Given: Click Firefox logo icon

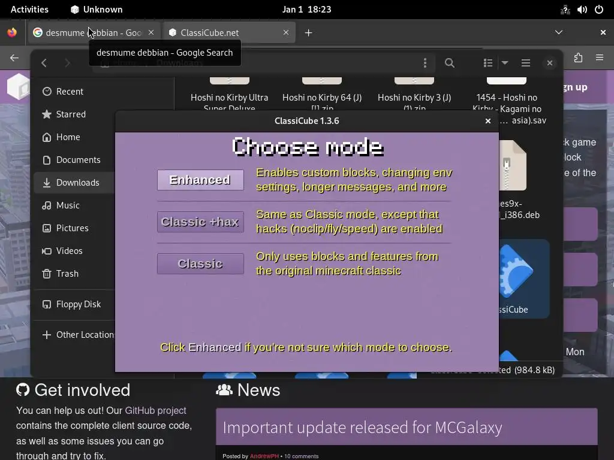Looking at the screenshot, I should pos(12,32).
